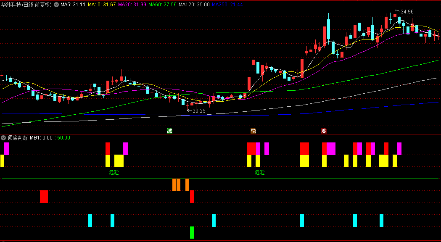This screenshot has height=242, width=441.
Task: Select the MA5: 31.11 moving average label
Action: (73, 5)
